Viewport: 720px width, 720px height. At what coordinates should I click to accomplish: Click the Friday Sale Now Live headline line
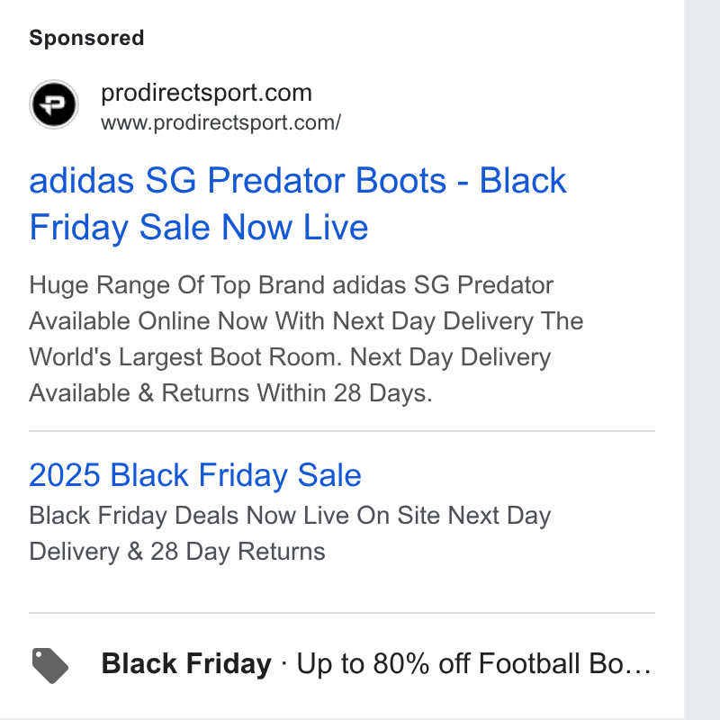pyautogui.click(x=199, y=228)
